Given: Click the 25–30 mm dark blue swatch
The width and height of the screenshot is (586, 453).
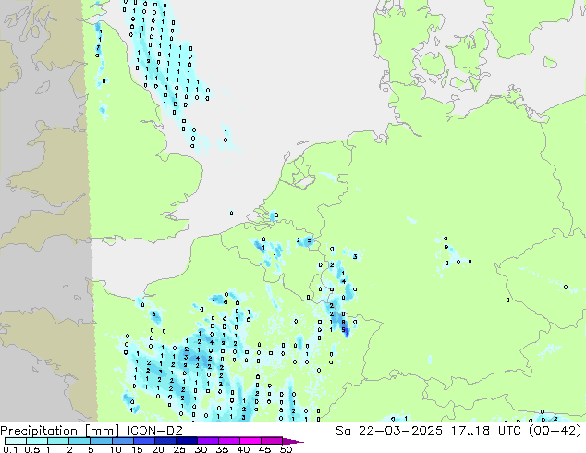Looking at the screenshot, I should (187, 441).
